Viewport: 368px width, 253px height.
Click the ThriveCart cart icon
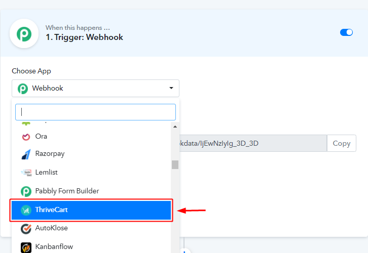(x=26, y=210)
